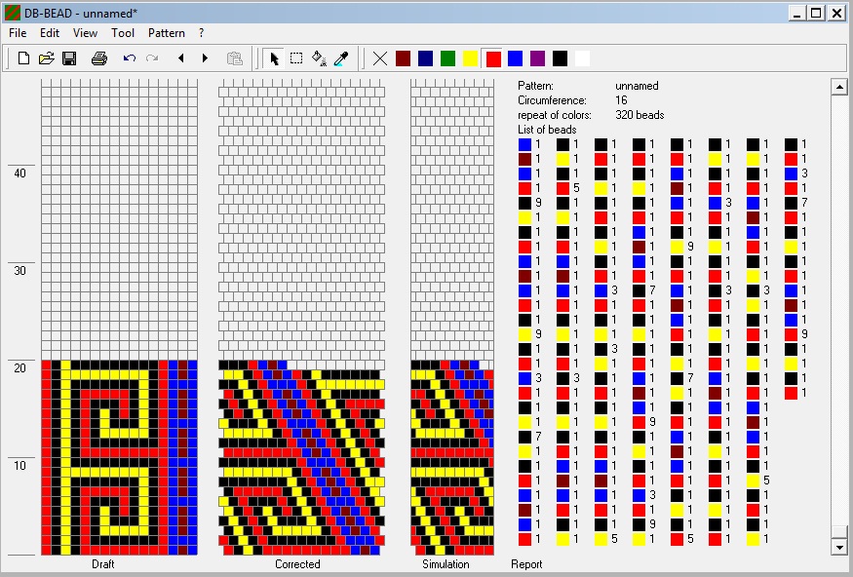Activate the paint bucket fill tool

point(319,58)
